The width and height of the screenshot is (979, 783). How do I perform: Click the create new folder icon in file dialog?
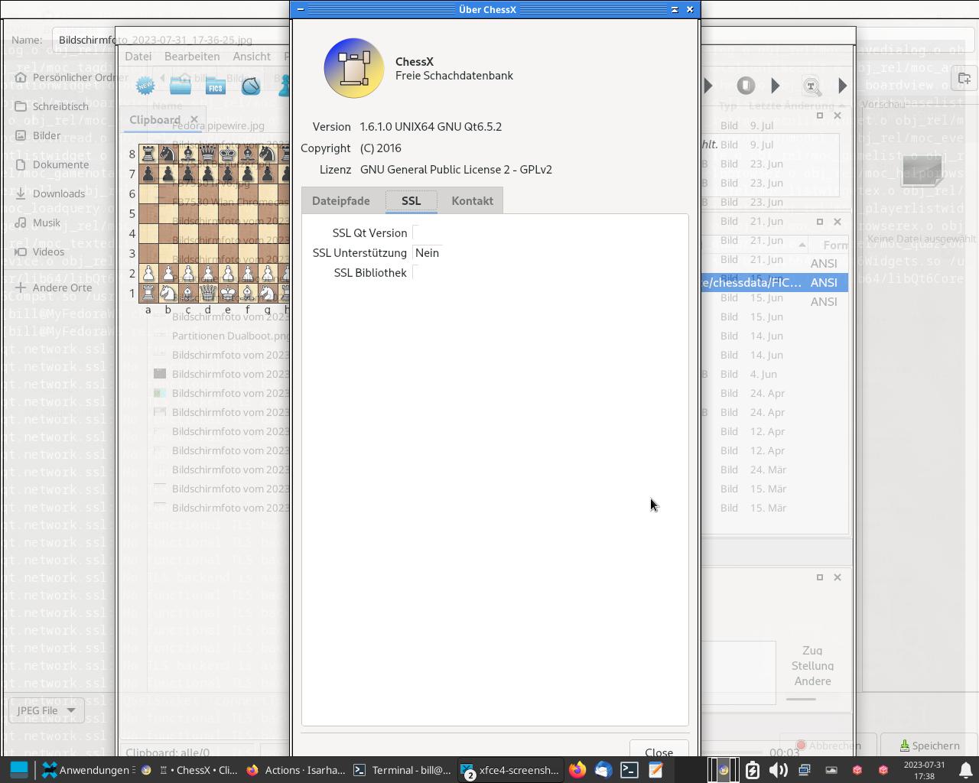pos(964,78)
